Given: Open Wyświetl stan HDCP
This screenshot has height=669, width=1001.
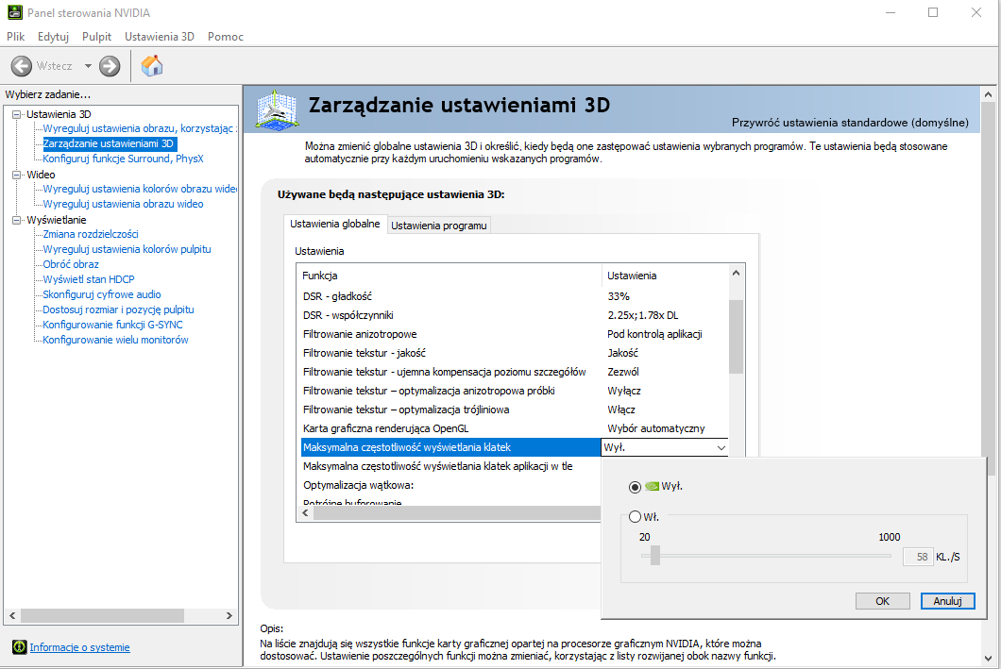Looking at the screenshot, I should [89, 279].
